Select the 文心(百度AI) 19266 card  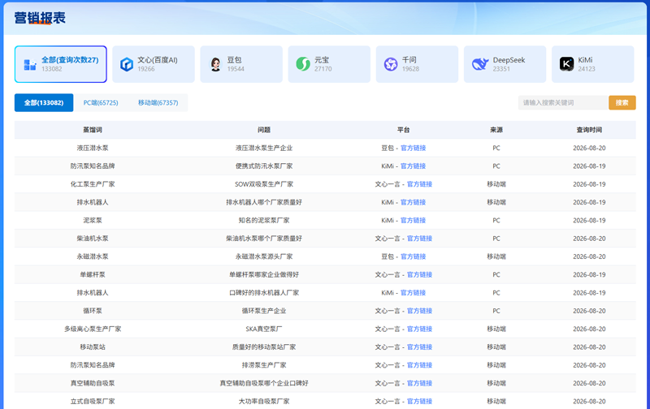click(x=154, y=64)
